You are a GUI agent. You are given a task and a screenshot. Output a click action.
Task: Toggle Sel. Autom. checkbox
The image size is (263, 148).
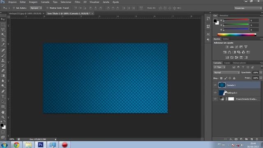pos(14,8)
